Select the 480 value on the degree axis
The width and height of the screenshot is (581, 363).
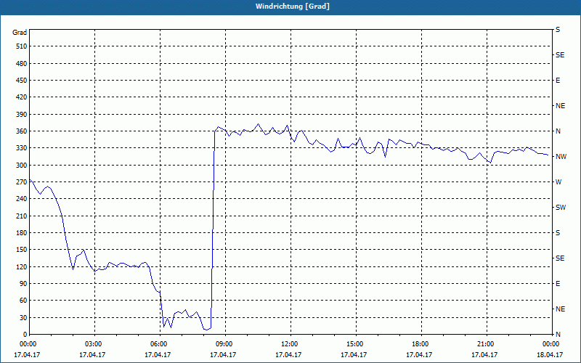pyautogui.click(x=22, y=63)
